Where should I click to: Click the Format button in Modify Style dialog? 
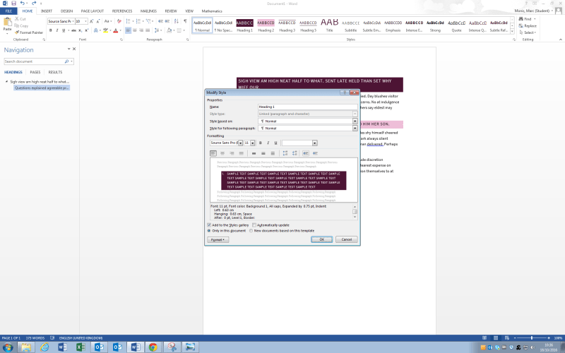[x=218, y=240]
